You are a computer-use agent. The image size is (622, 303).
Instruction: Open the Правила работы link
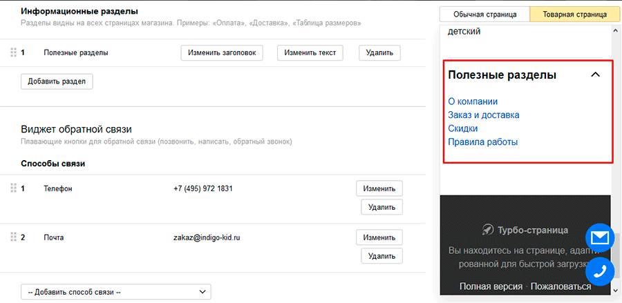[x=483, y=141]
